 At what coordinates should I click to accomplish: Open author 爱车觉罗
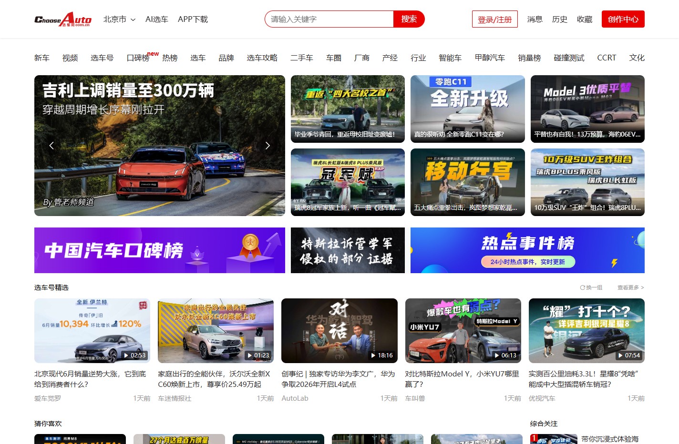click(48, 398)
